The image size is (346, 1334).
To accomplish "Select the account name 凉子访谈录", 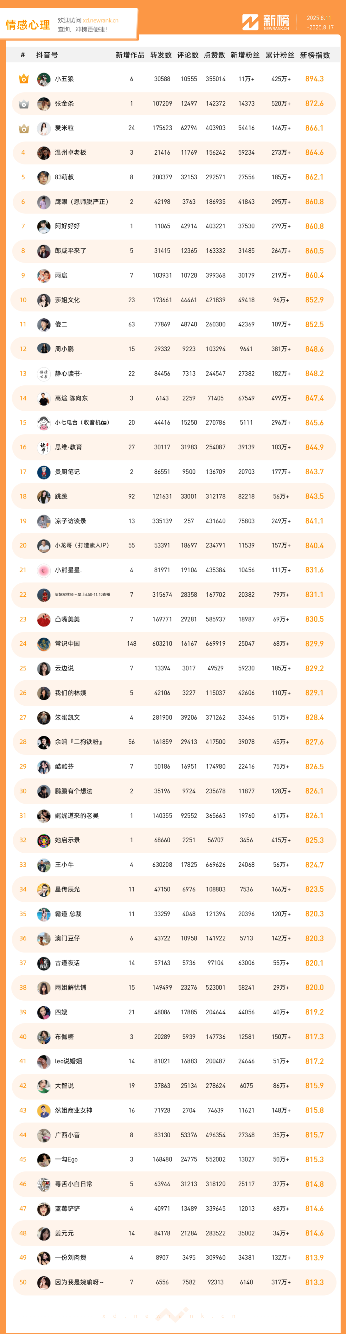I will (x=70, y=521).
